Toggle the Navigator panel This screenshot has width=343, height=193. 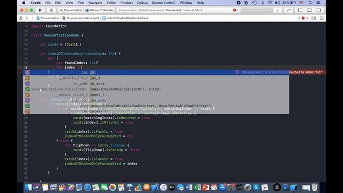300,10
